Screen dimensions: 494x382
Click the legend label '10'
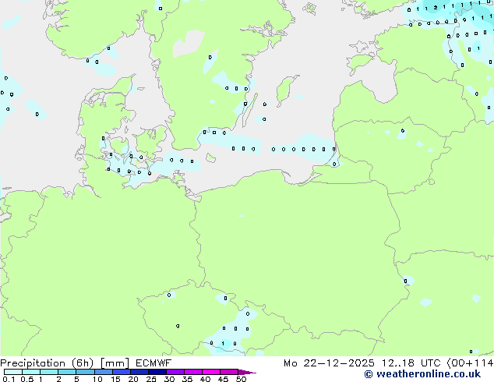pos(97,379)
